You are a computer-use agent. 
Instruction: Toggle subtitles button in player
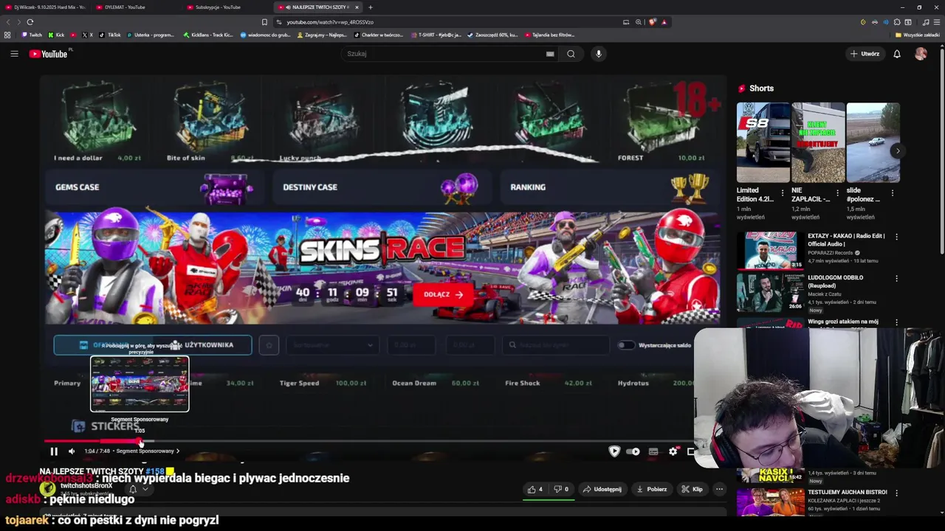653,451
